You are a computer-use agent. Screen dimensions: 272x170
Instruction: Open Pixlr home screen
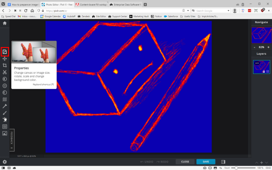click(x=5, y=23)
